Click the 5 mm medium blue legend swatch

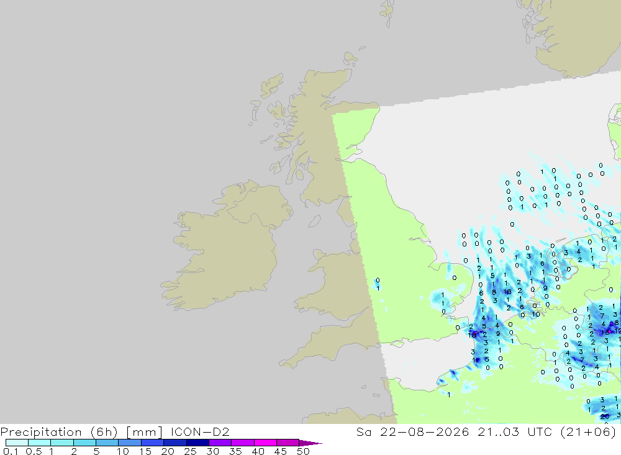107,443
